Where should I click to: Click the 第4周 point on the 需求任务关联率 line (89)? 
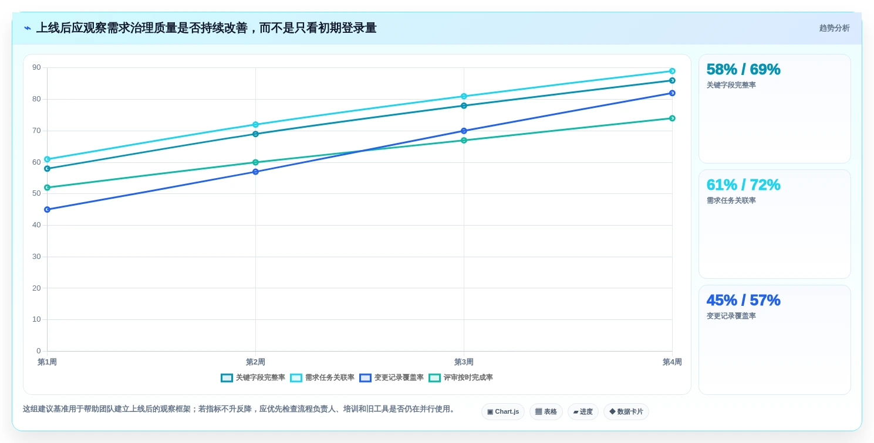(x=672, y=71)
